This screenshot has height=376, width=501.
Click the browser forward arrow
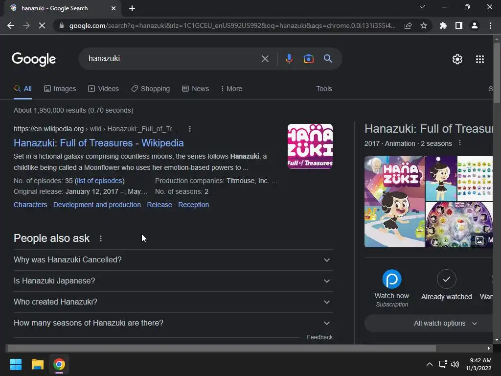point(26,25)
